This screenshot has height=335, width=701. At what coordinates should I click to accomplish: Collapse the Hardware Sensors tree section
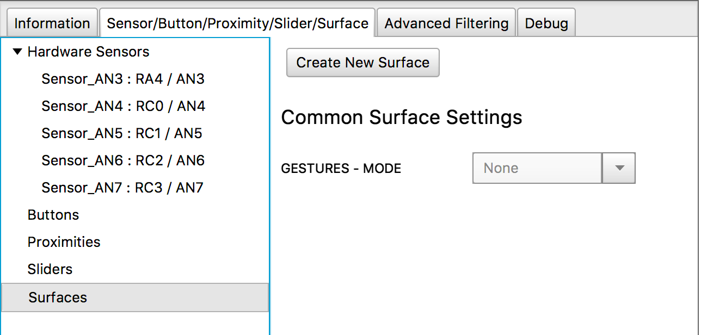click(17, 51)
